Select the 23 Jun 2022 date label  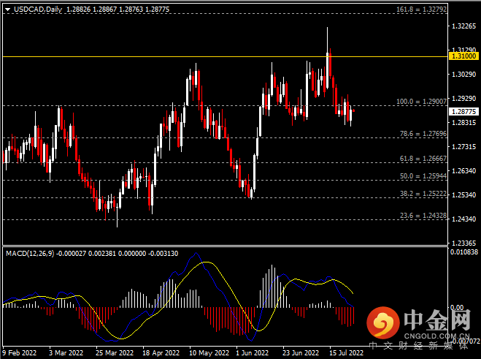point(301,352)
